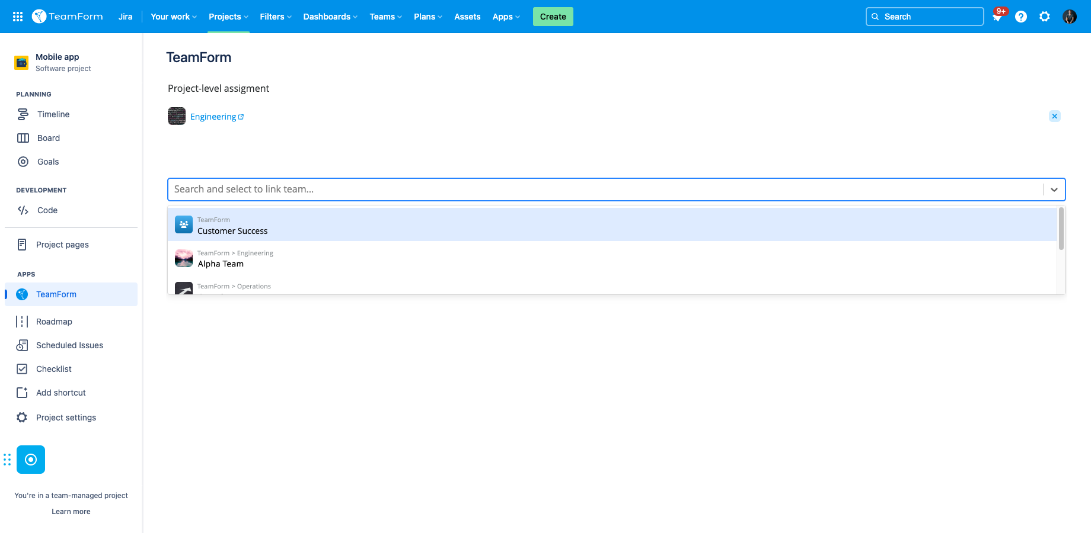Image resolution: width=1091 pixels, height=533 pixels.
Task: Remove the Engineering team assignment
Action: coord(1054,116)
